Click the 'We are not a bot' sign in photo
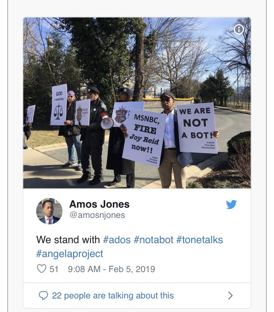The image size is (274, 312). coord(197,128)
